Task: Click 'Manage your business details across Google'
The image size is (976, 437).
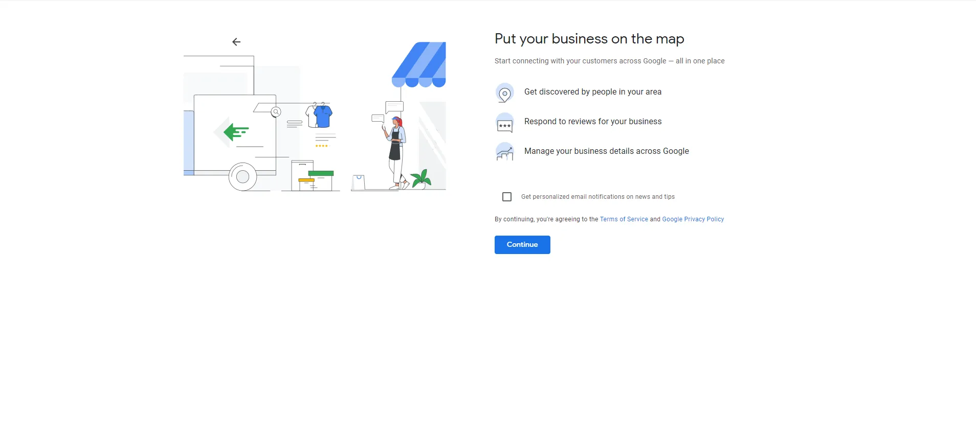Action: pyautogui.click(x=607, y=151)
